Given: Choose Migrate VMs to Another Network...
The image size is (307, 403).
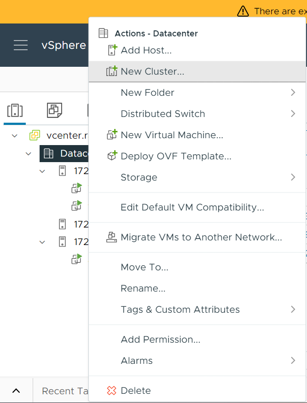Looking at the screenshot, I should click(197, 237).
